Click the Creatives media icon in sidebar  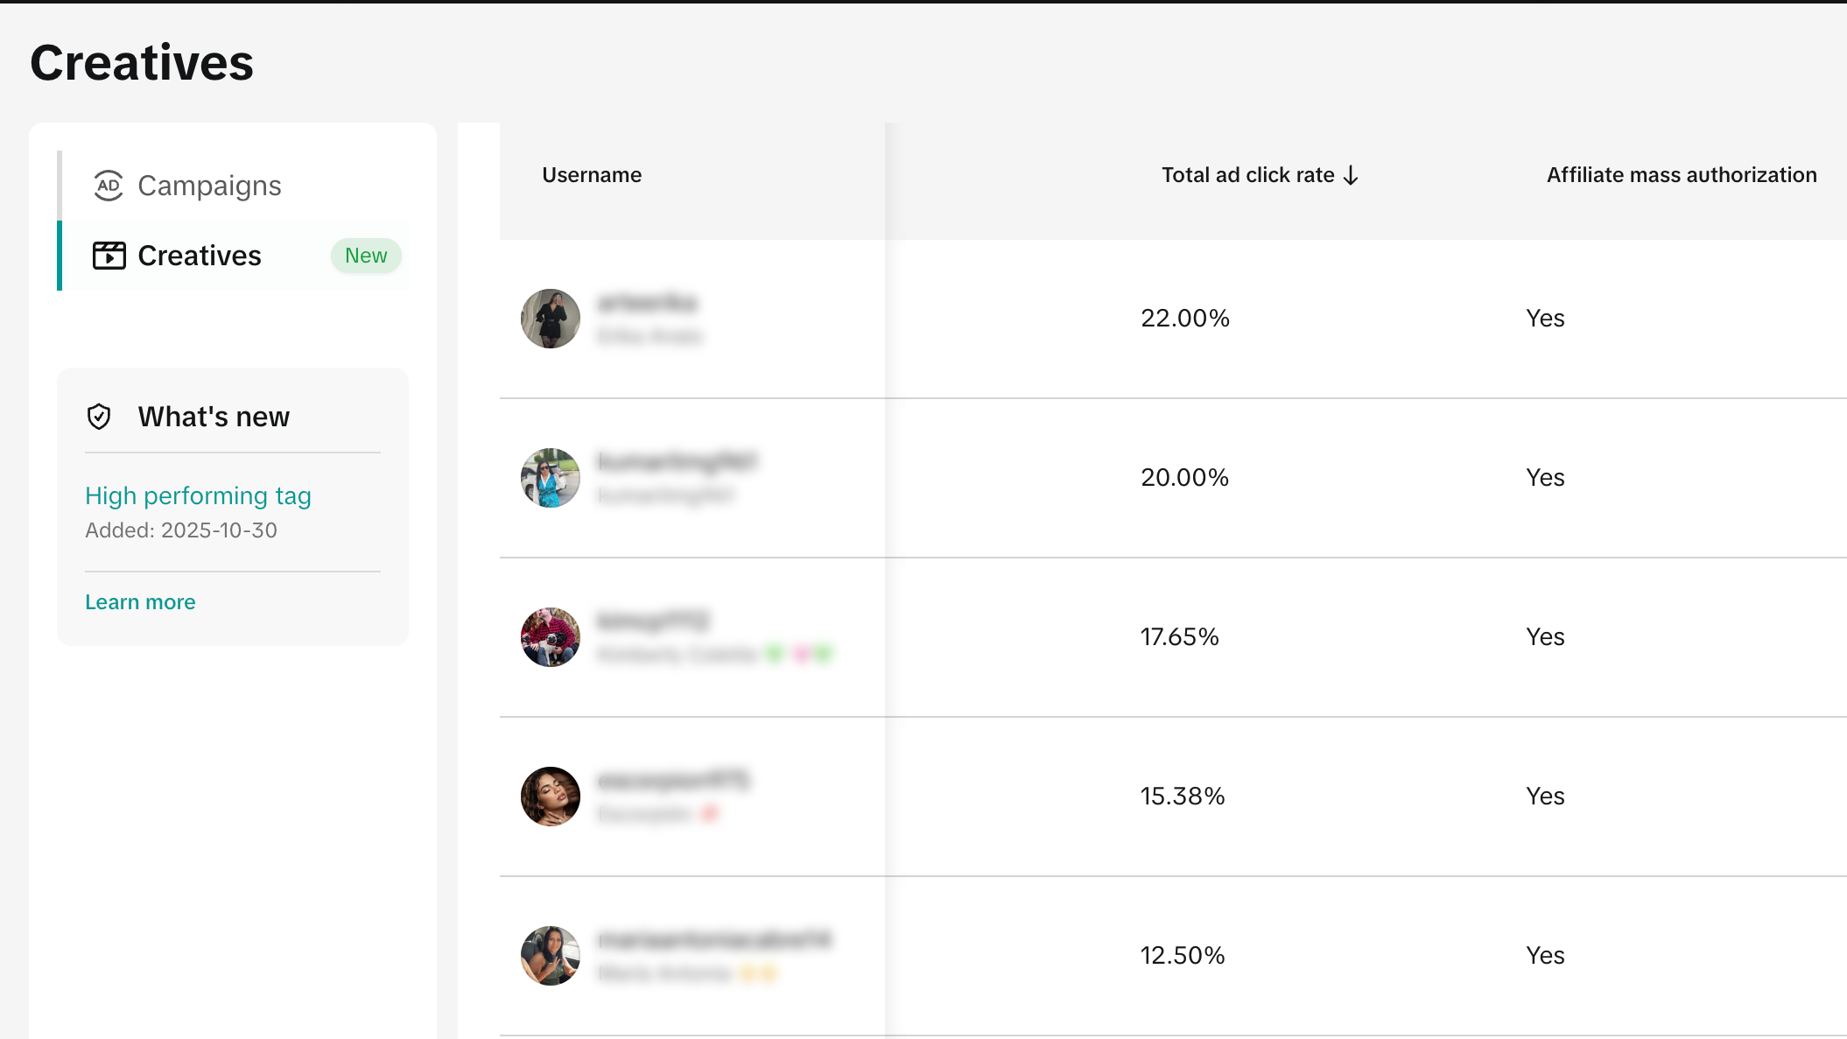click(x=109, y=256)
